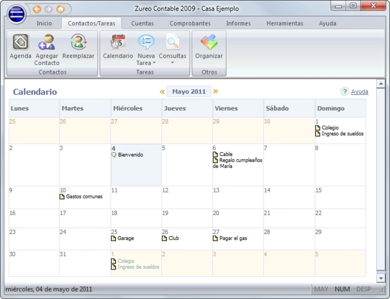This screenshot has height=299, width=390.
Task: Click the Club task label
Action: click(173, 238)
